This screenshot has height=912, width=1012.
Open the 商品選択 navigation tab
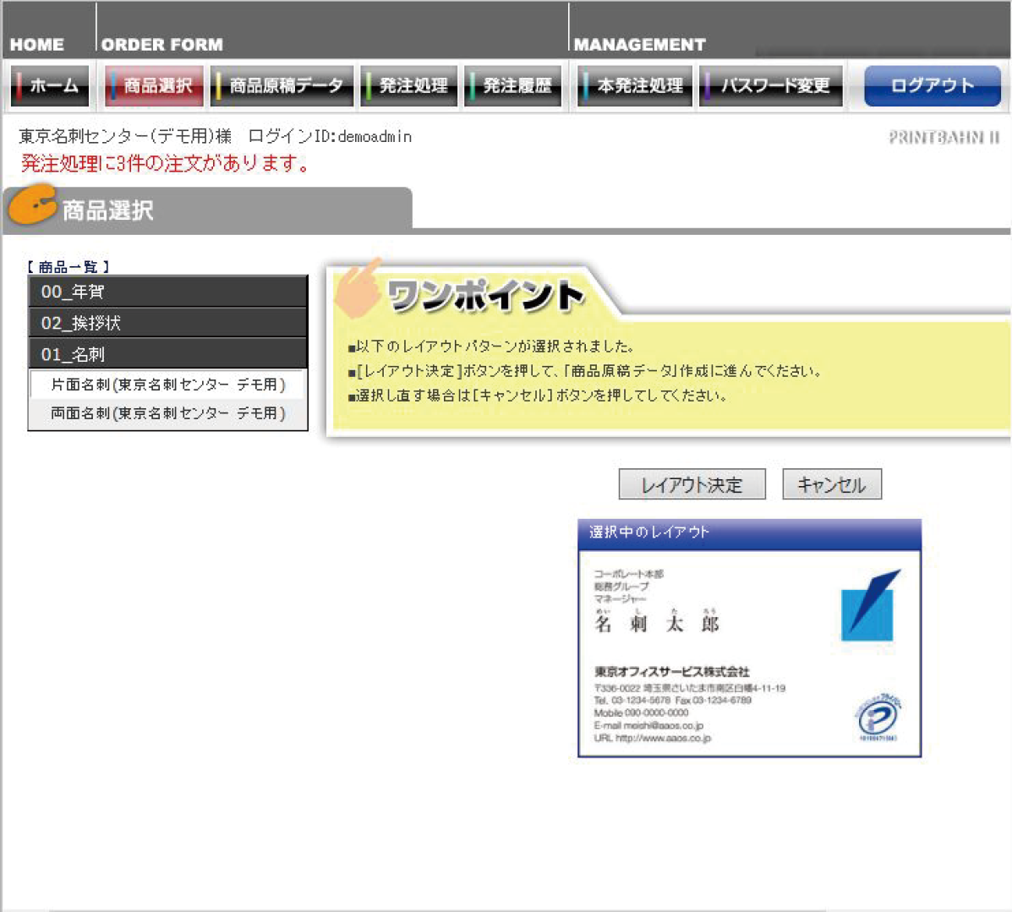click(155, 86)
